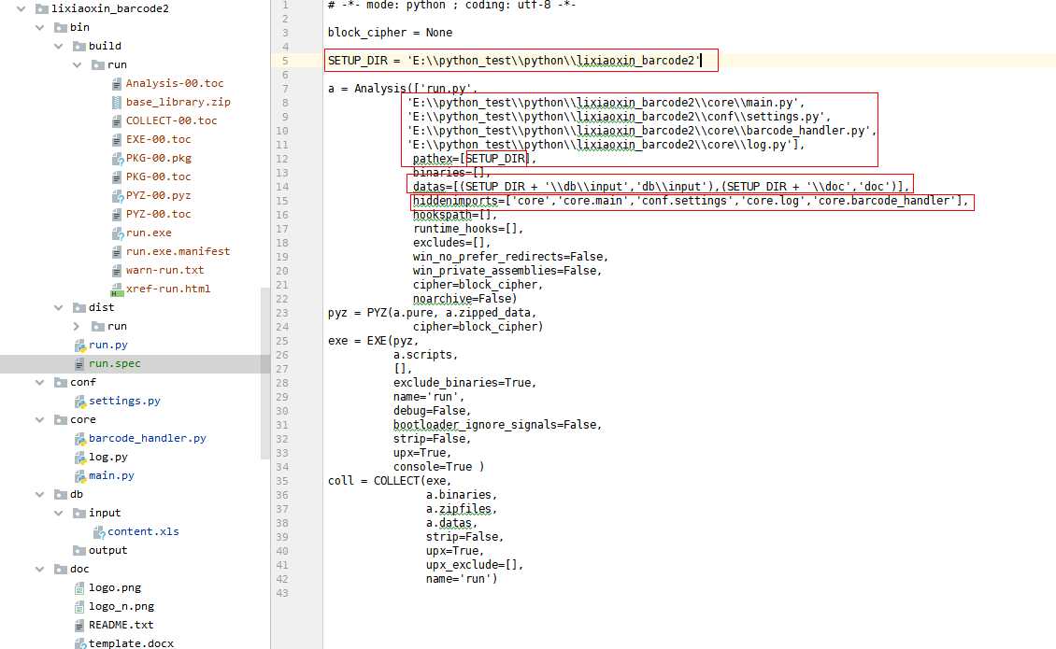Select the conf folder name

(x=83, y=383)
